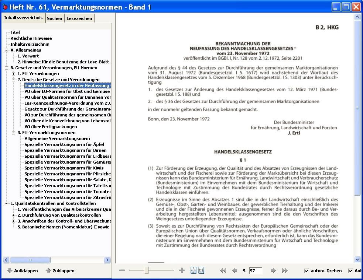Adjust the zoom slider handle
The image size is (363, 280).
(x=146, y=270)
